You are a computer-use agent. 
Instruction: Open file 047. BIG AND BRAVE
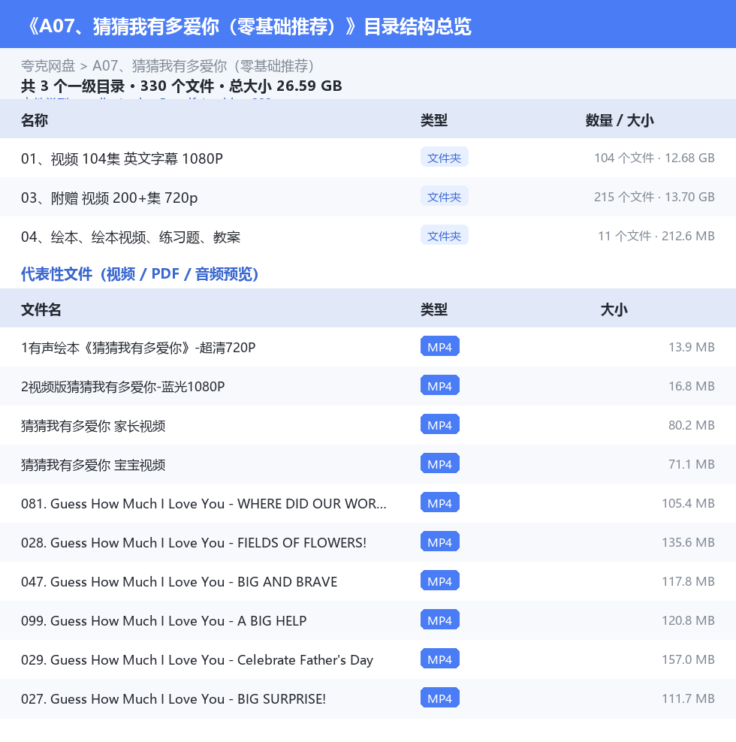coord(179,582)
